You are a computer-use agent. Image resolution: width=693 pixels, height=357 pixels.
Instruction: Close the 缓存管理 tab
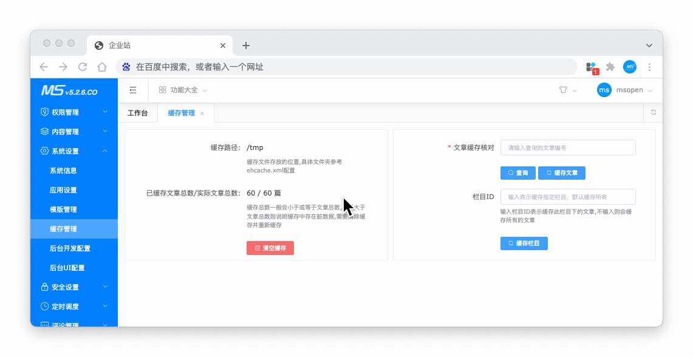(202, 114)
